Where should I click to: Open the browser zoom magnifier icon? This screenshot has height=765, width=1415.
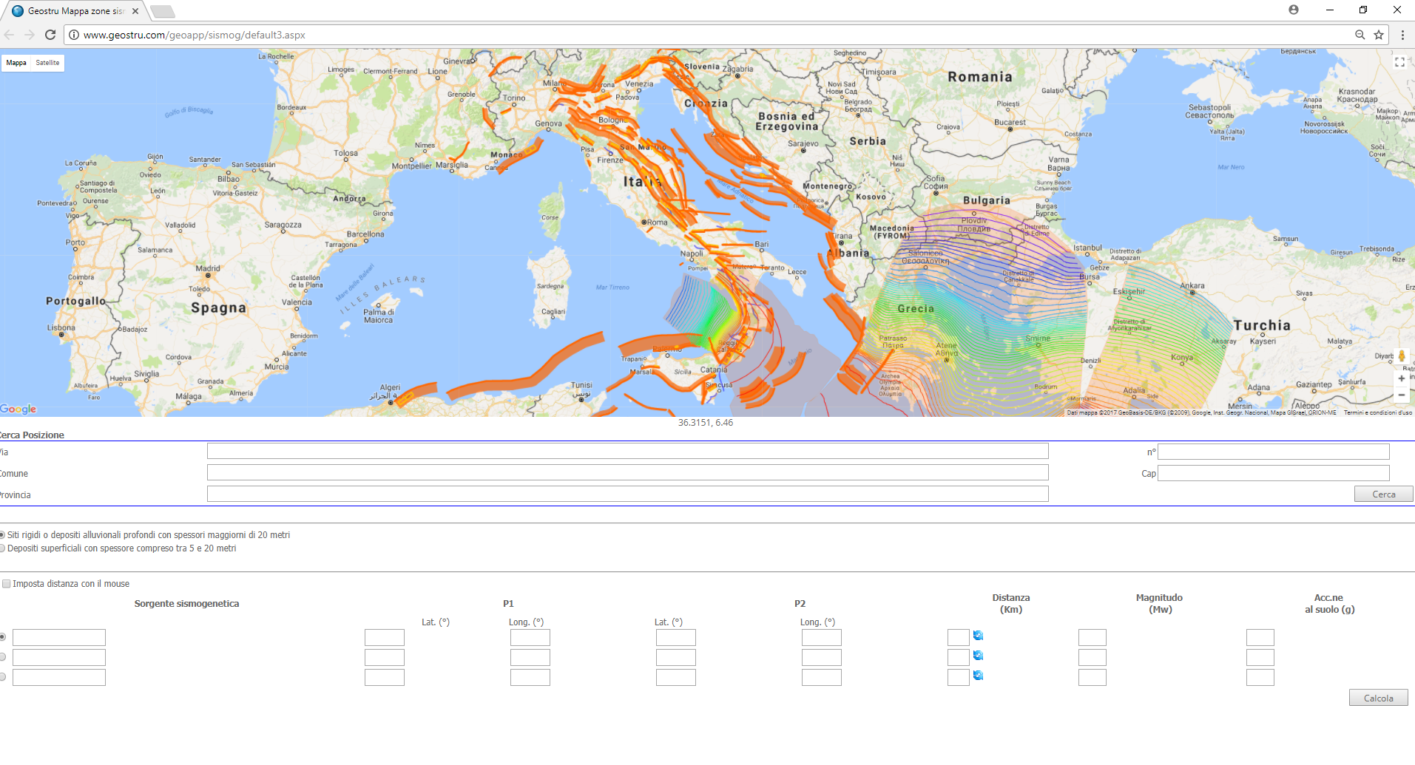pyautogui.click(x=1360, y=35)
